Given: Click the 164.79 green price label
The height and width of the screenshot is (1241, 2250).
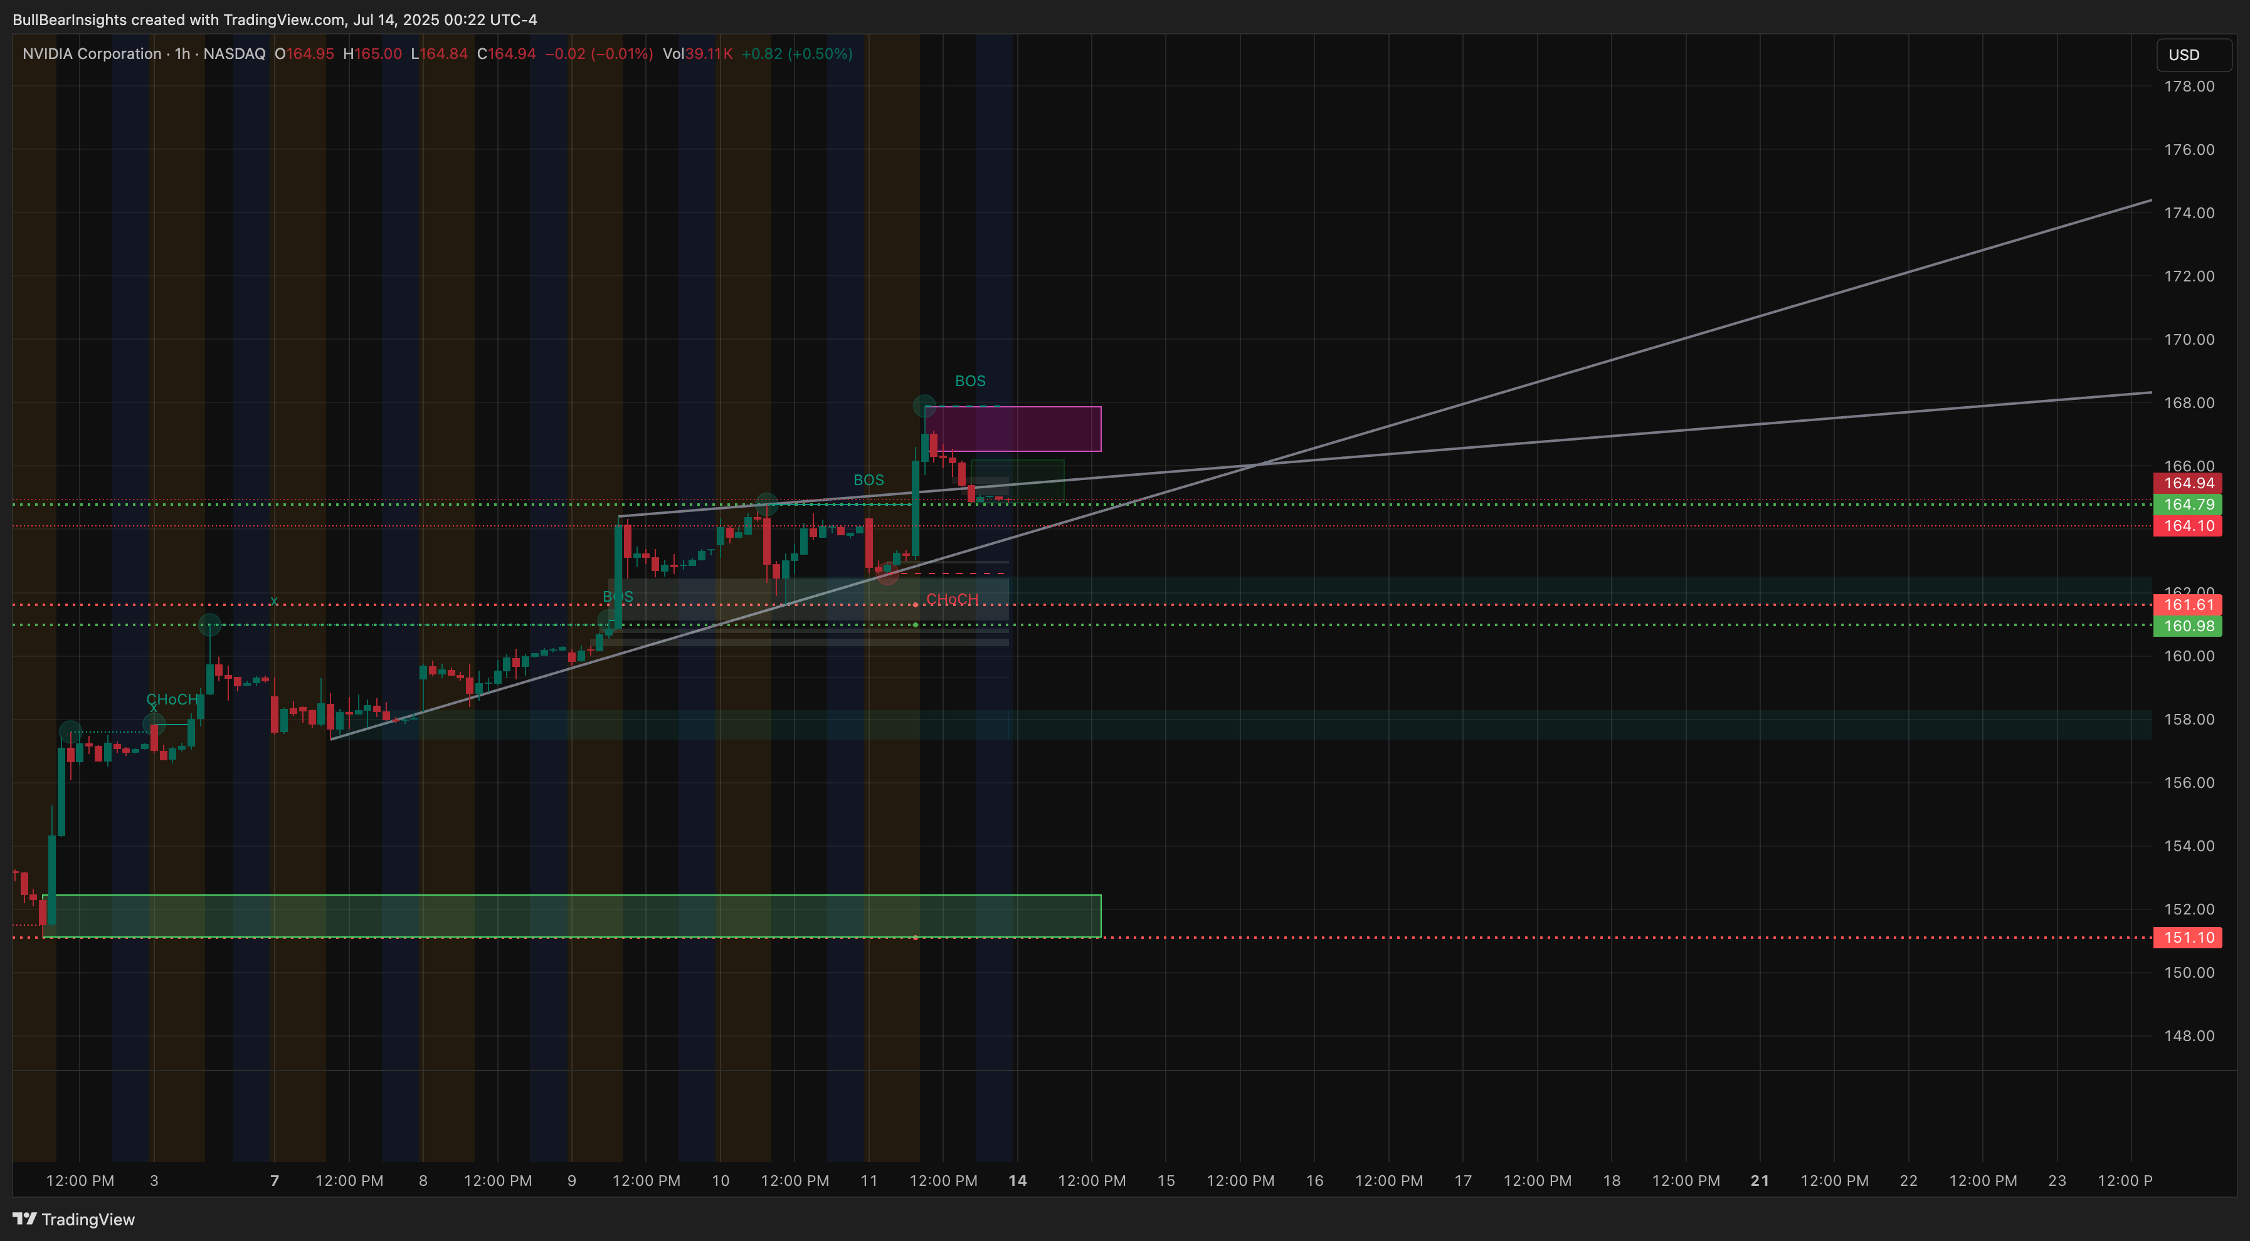Looking at the screenshot, I should click(2188, 505).
